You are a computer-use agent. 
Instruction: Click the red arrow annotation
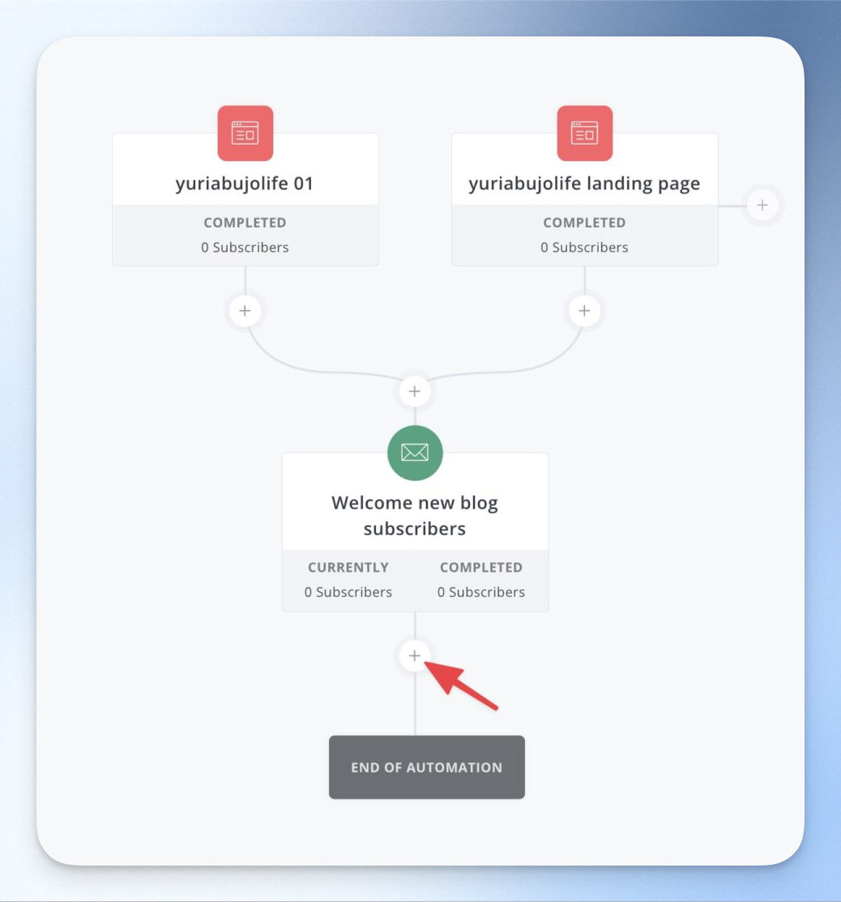click(x=462, y=686)
